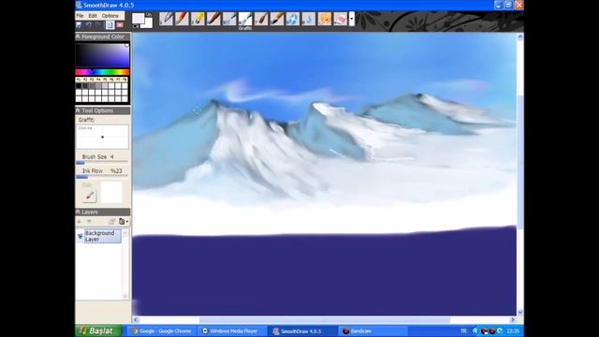This screenshot has width=599, height=337.
Task: Toggle Background Layer visibility icon
Action: point(80,236)
